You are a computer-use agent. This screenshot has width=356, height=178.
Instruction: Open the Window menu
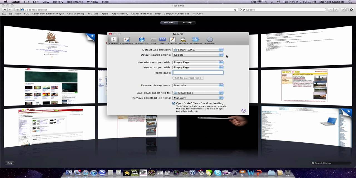click(93, 2)
